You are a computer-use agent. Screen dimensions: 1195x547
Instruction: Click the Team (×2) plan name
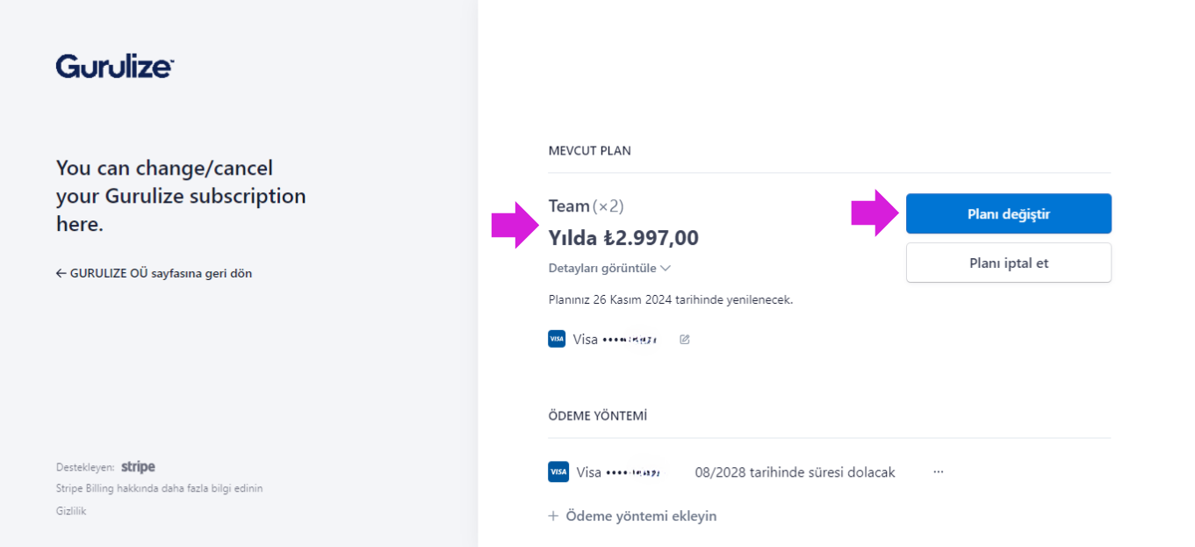coord(586,206)
